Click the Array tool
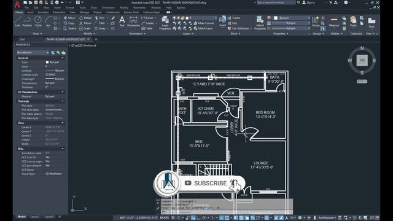The image size is (393, 221). [x=100, y=29]
